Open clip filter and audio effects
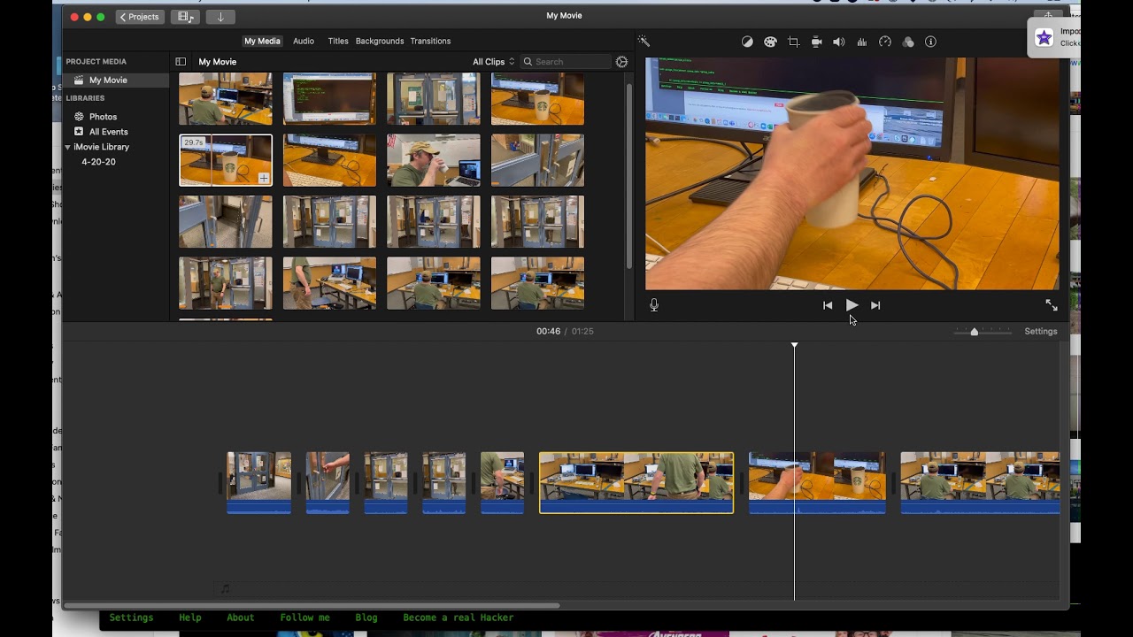1133x637 pixels. [908, 42]
